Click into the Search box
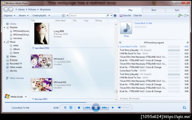 pos(88,16)
